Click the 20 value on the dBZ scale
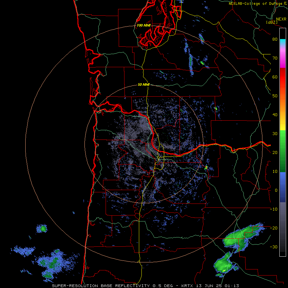This screenshot has height=288, width=288. coord(275,153)
